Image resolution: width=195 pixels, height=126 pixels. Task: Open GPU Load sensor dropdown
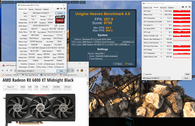161,32
